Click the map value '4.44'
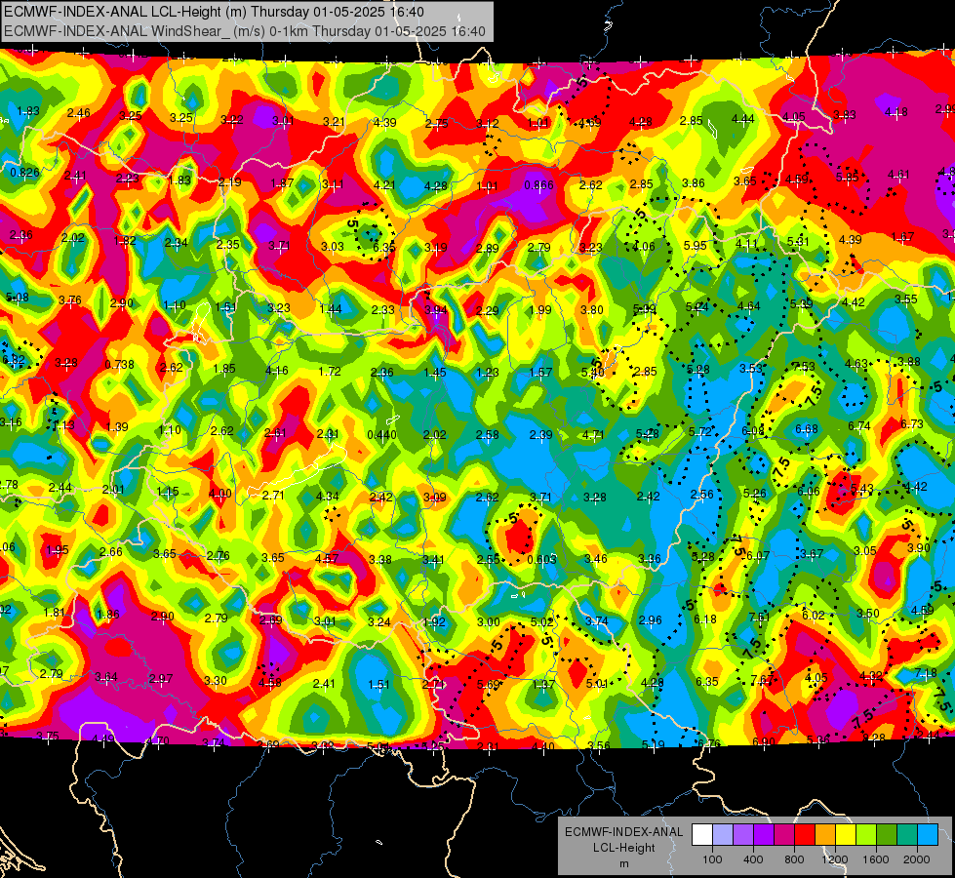This screenshot has height=878, width=955. [742, 119]
